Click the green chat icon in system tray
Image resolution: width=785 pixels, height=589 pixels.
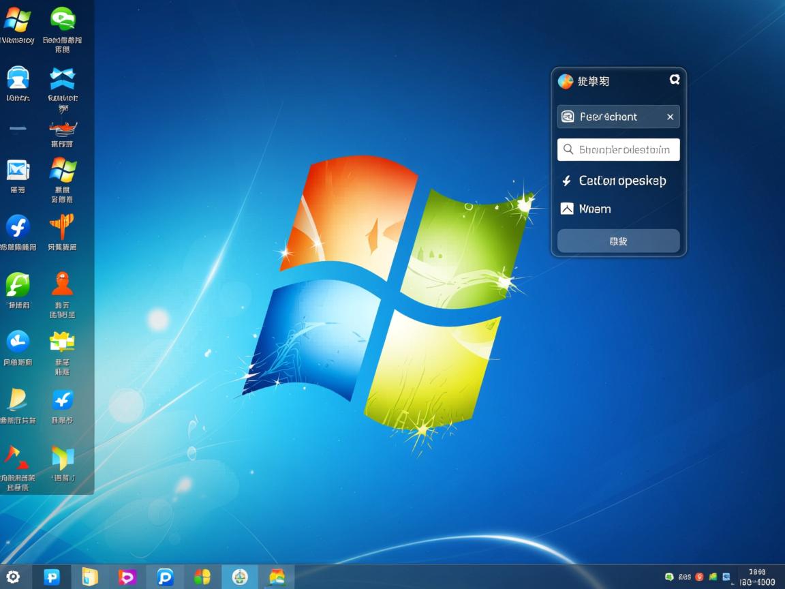tap(669, 577)
